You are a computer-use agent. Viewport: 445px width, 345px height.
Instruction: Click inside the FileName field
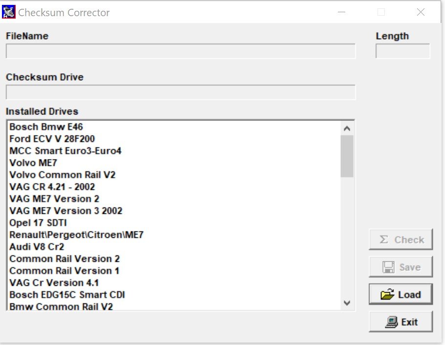coord(180,51)
